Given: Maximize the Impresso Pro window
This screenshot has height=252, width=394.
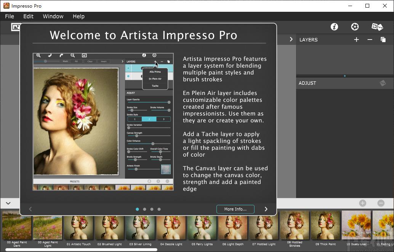Looking at the screenshot, I should click(367, 6).
